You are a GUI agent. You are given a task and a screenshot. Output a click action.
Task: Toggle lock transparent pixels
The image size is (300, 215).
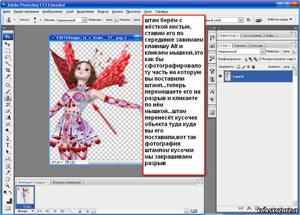click(238, 67)
